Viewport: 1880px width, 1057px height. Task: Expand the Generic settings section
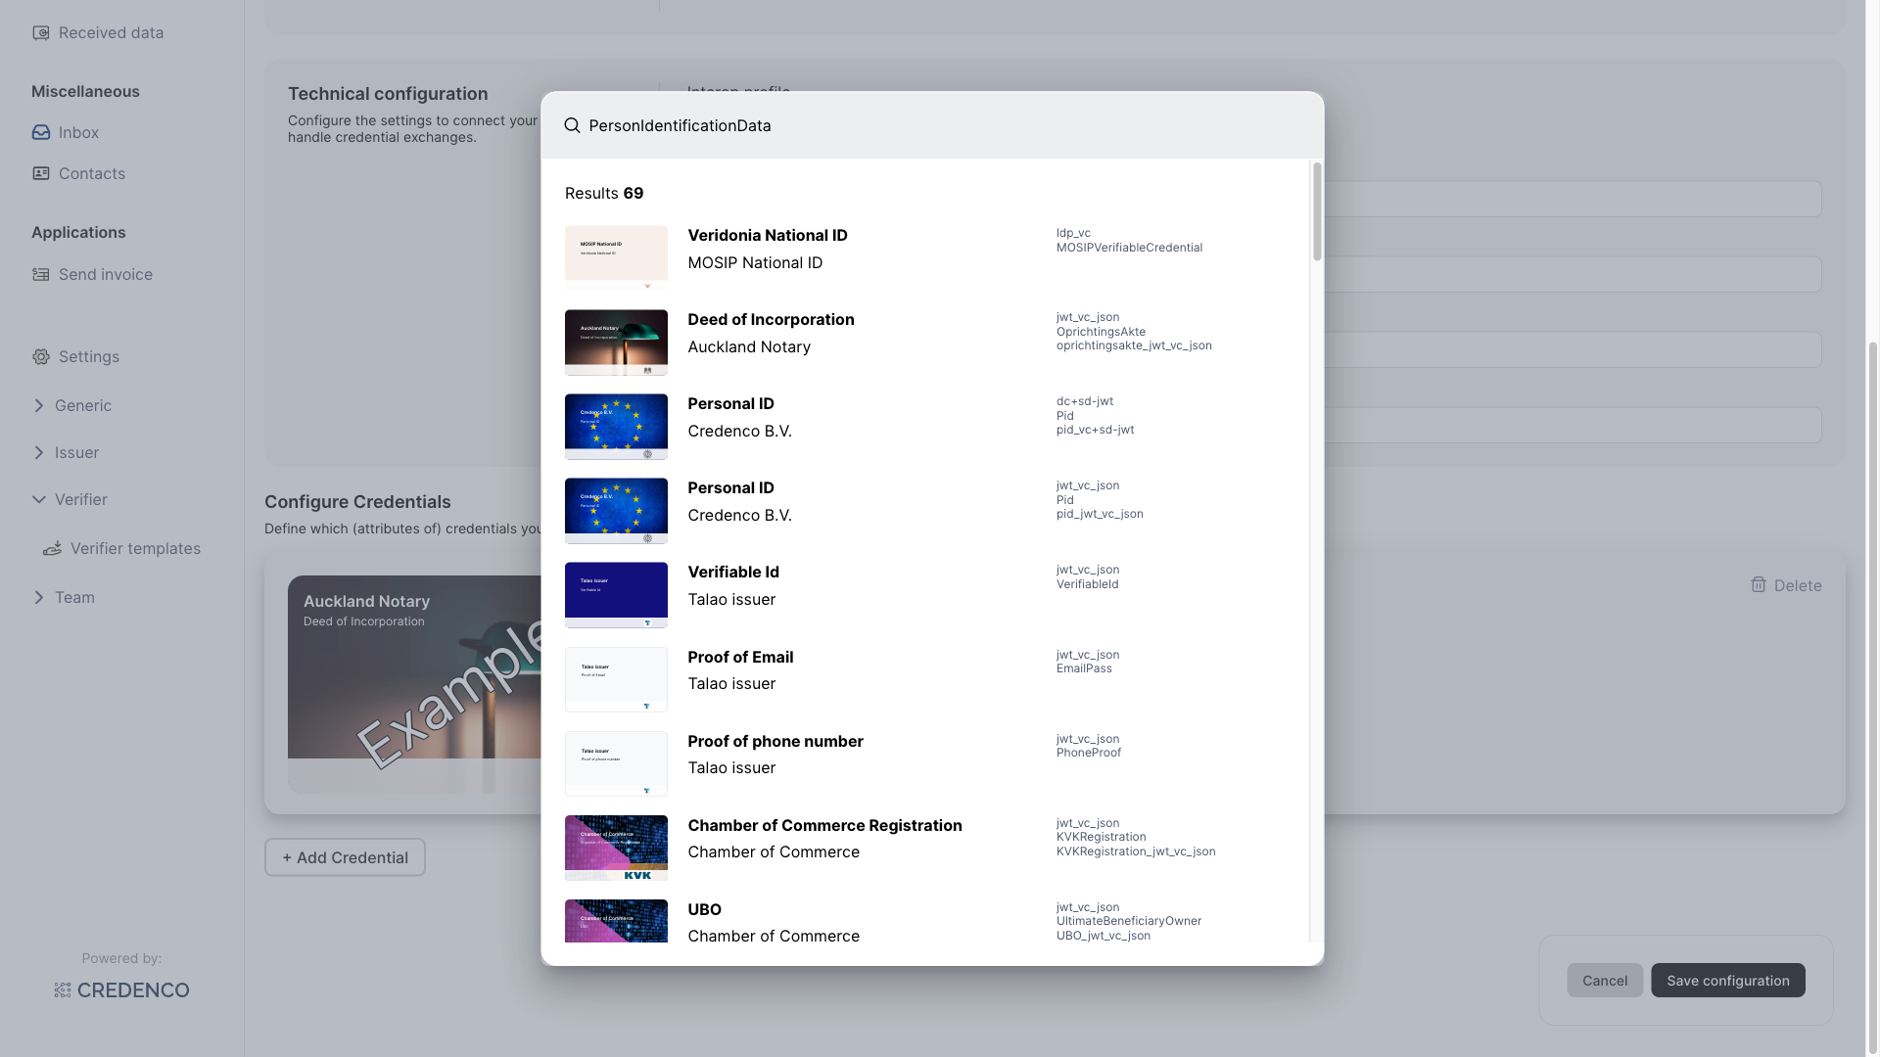point(83,405)
